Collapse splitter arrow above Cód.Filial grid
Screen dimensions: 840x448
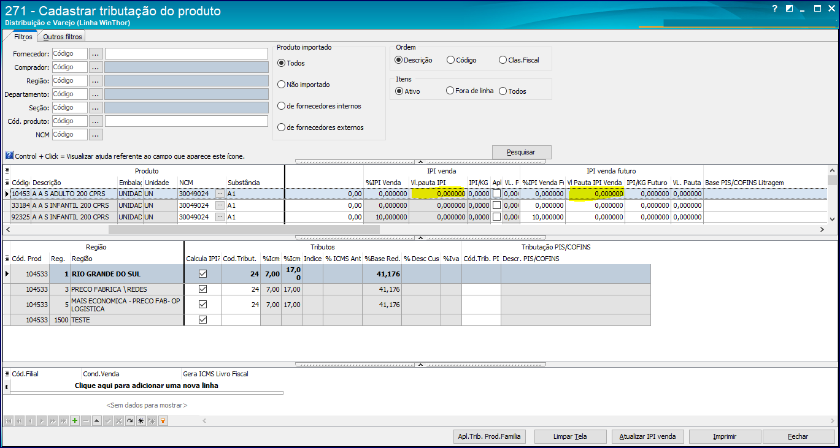(420, 364)
